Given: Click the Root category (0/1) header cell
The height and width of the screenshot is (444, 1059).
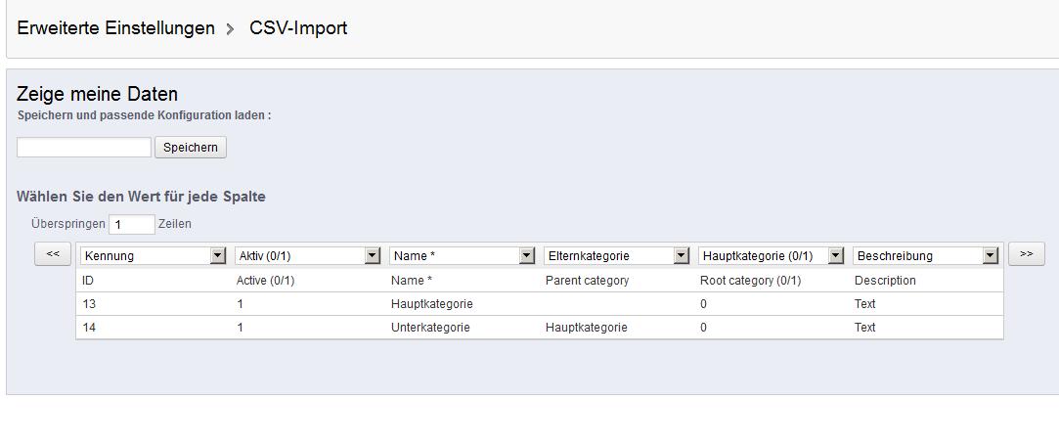Looking at the screenshot, I should 750,281.
